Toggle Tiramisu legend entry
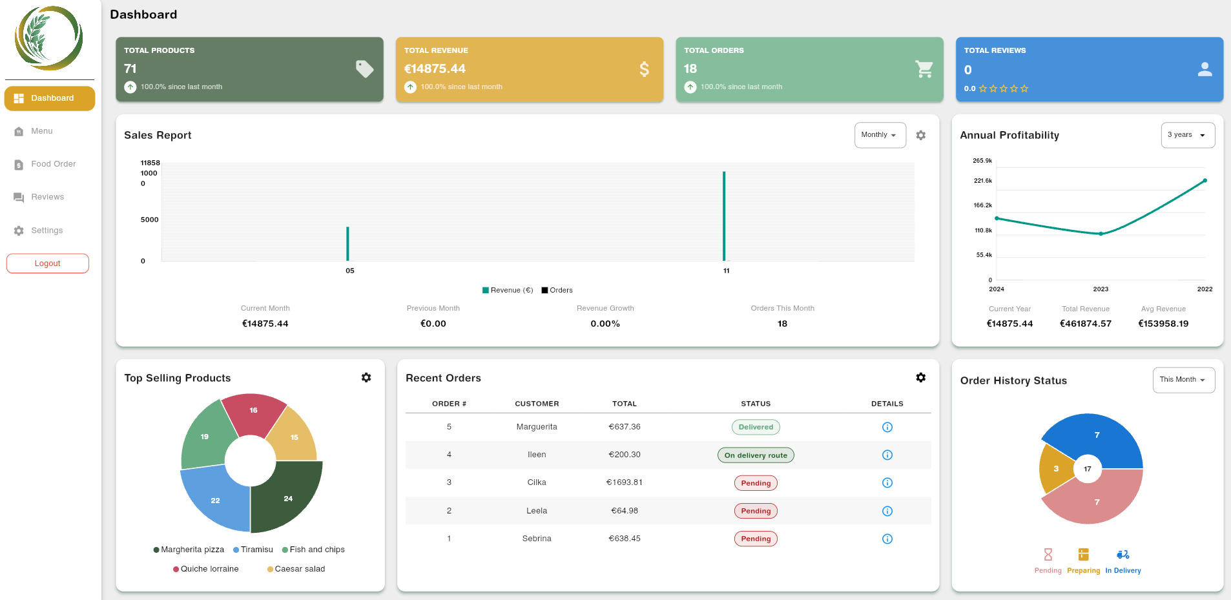The width and height of the screenshot is (1231, 600). click(x=253, y=550)
